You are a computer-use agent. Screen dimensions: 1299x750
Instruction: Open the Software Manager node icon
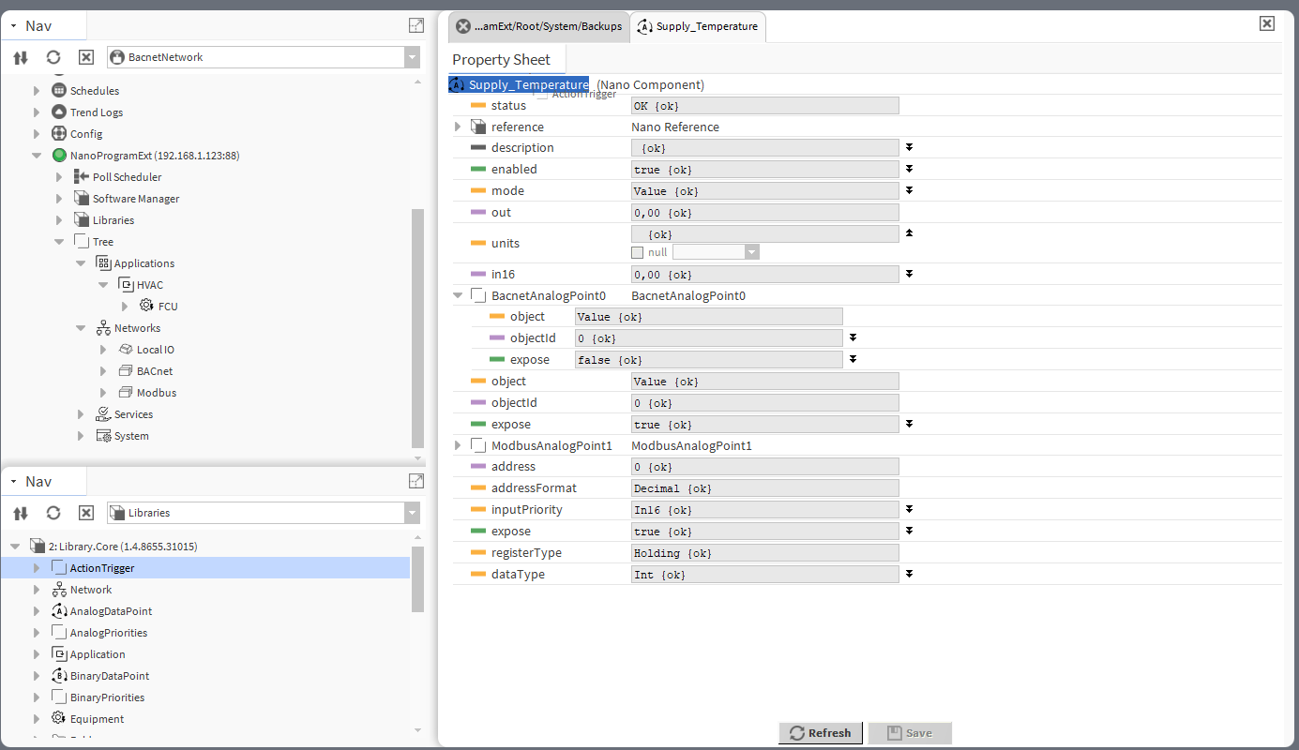click(82, 199)
